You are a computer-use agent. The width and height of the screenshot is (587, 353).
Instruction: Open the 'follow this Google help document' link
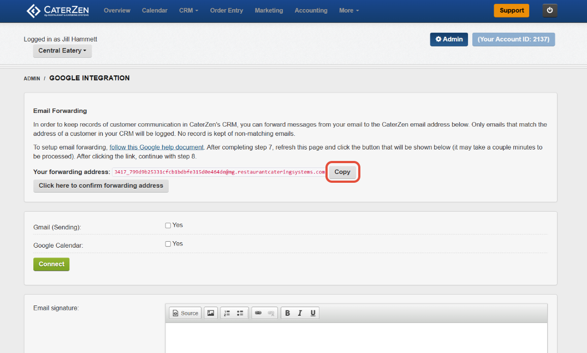[x=157, y=147]
